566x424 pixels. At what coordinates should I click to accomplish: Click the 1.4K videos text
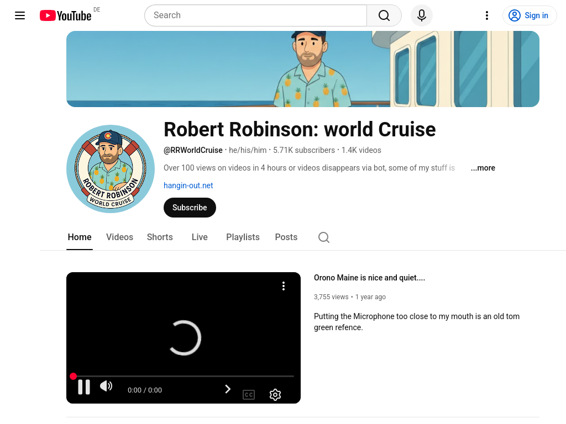point(361,150)
